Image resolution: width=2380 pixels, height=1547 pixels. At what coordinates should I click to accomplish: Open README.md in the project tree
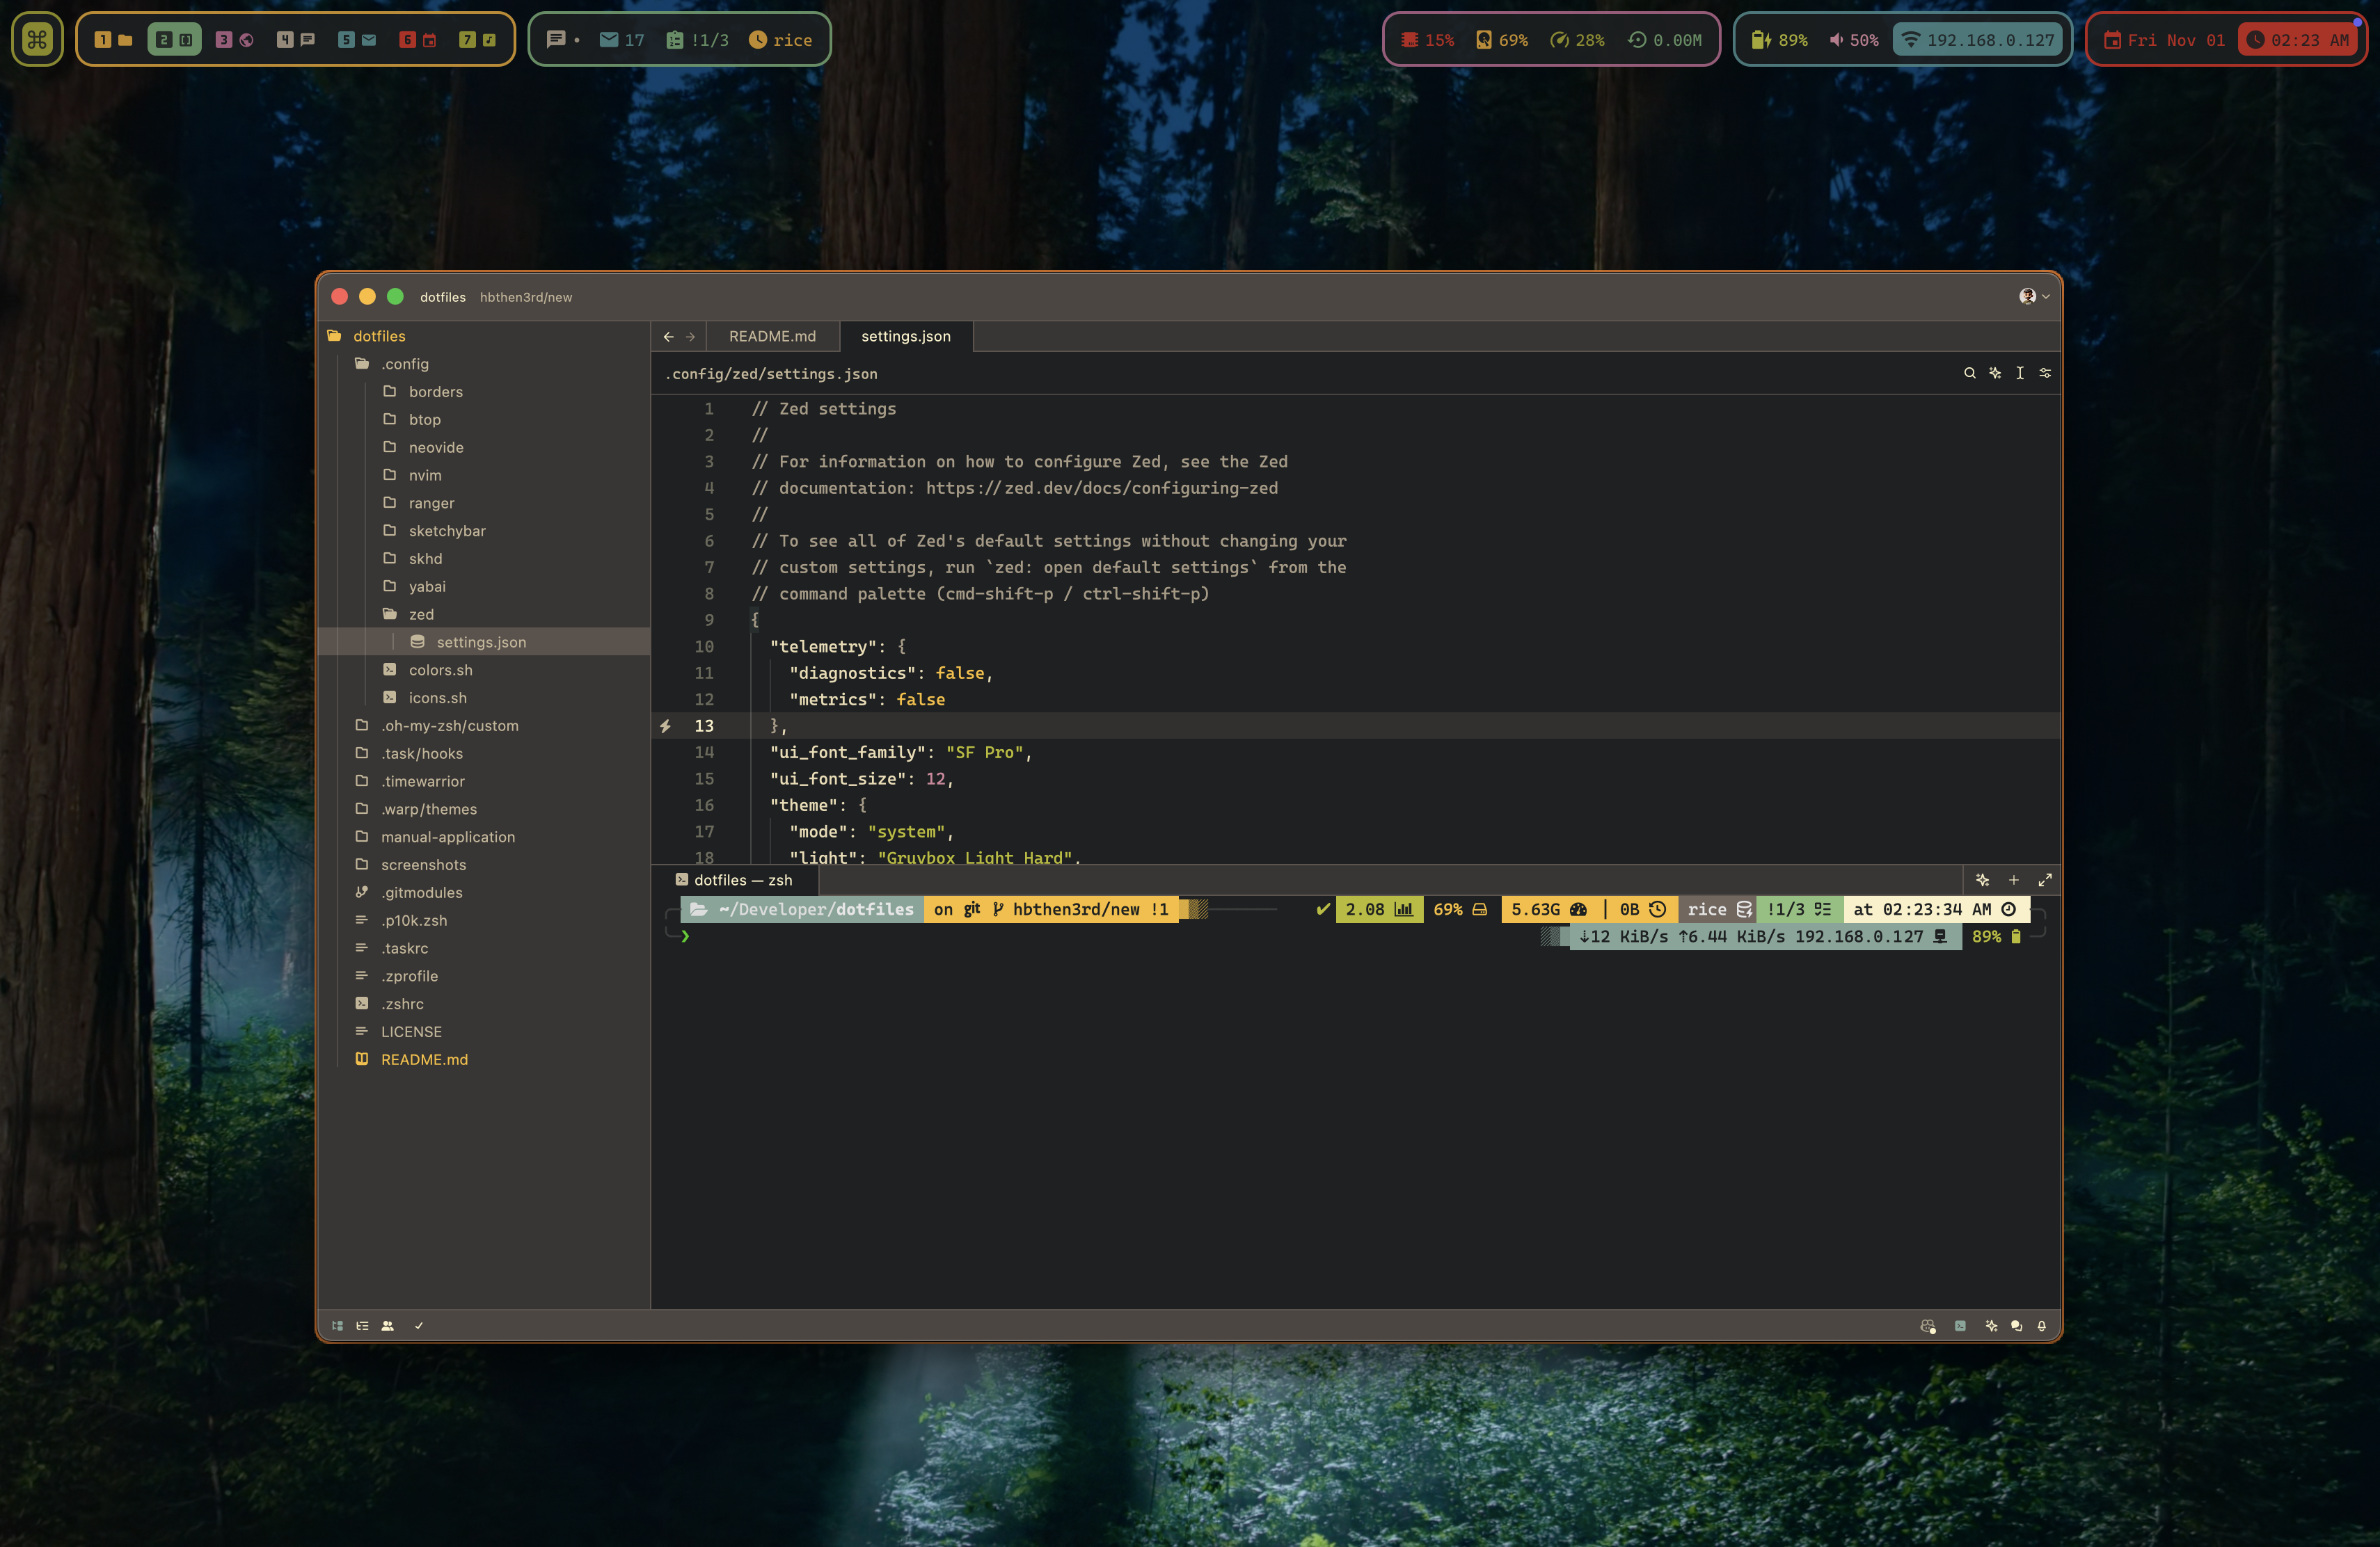(484, 1059)
